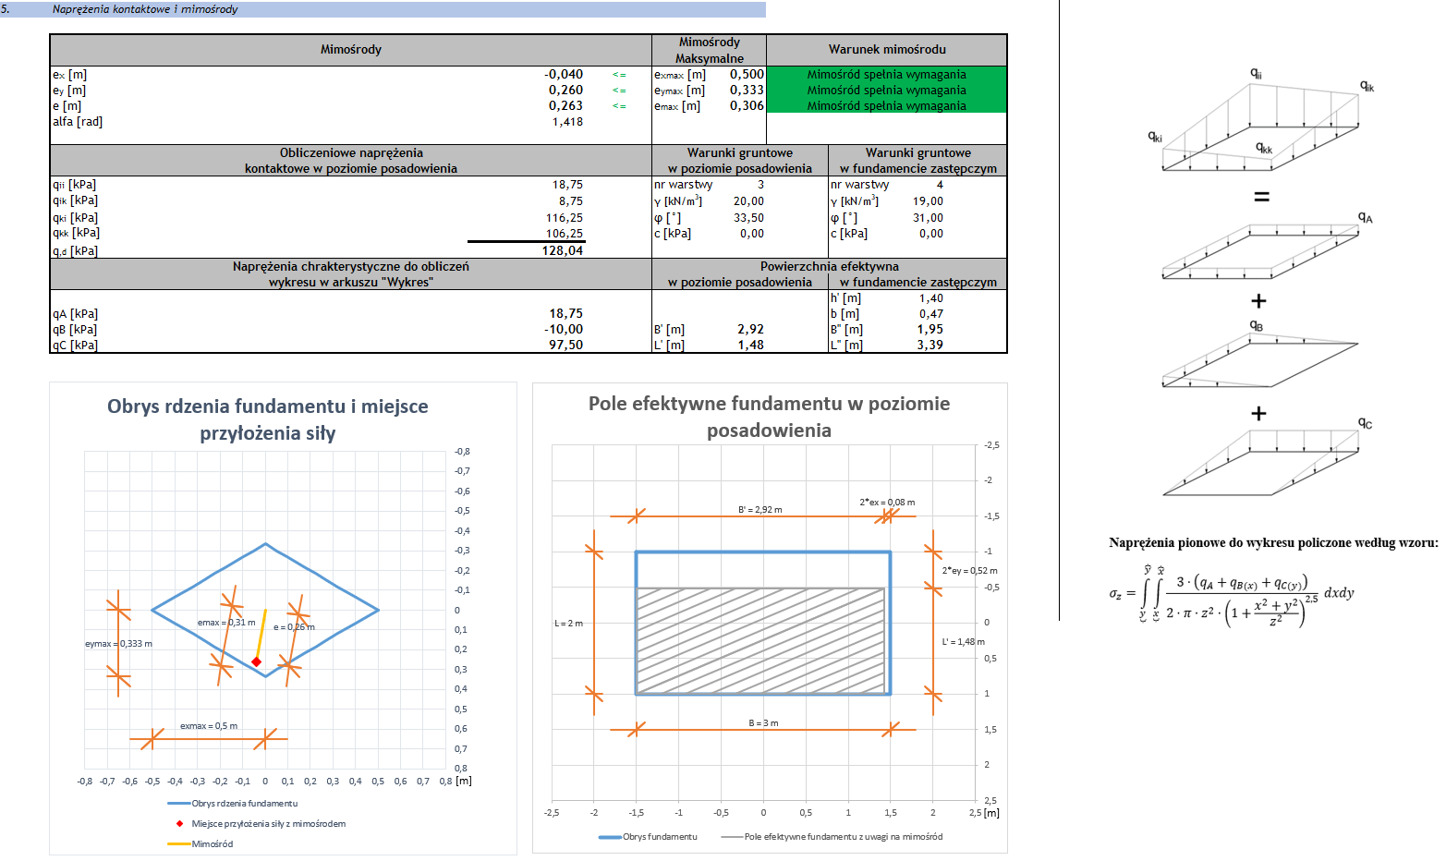Click the blue diamond core outline in chart
Screen dimensions: 1446x861
click(208, 576)
